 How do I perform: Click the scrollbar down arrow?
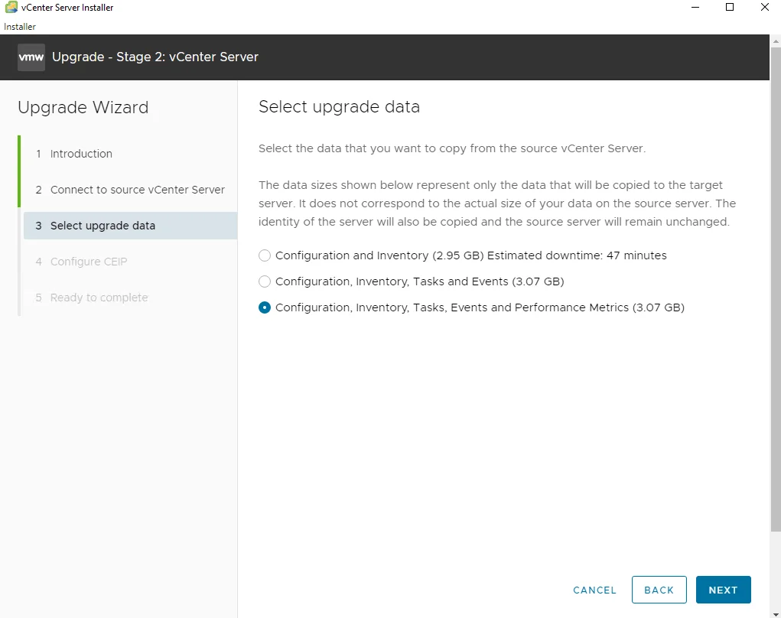click(776, 614)
